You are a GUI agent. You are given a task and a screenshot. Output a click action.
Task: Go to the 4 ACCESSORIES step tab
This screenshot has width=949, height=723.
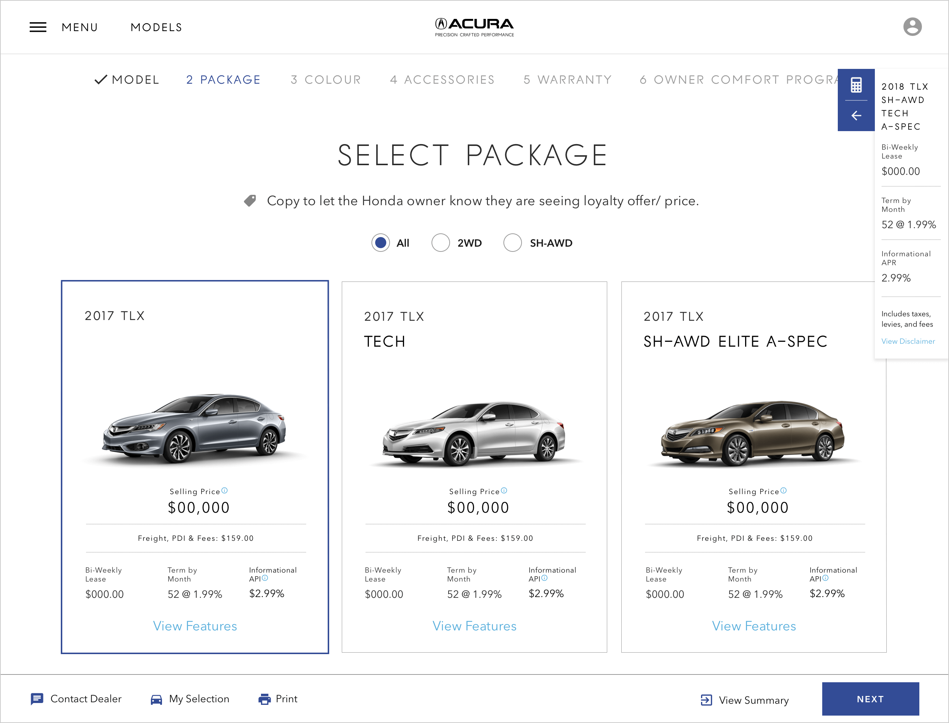tap(442, 80)
